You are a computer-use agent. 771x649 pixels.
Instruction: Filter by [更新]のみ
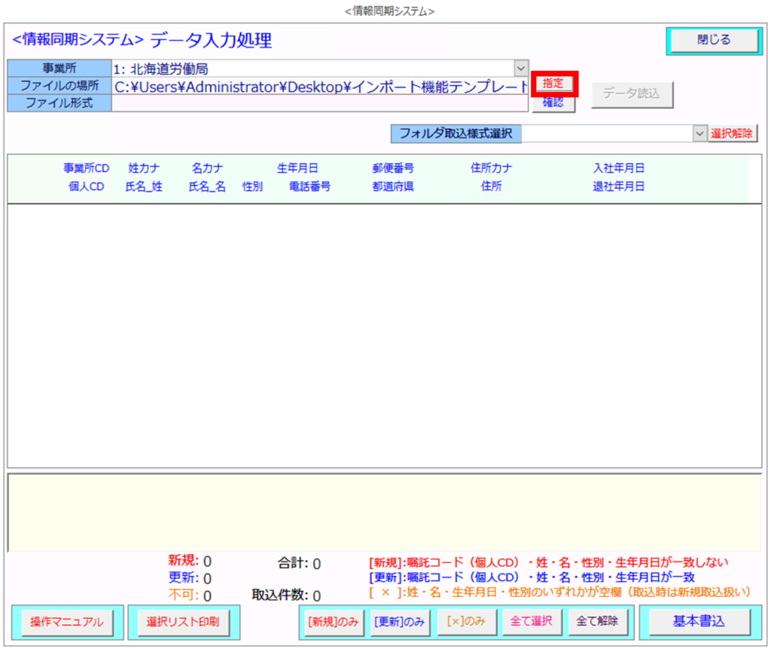point(398,622)
